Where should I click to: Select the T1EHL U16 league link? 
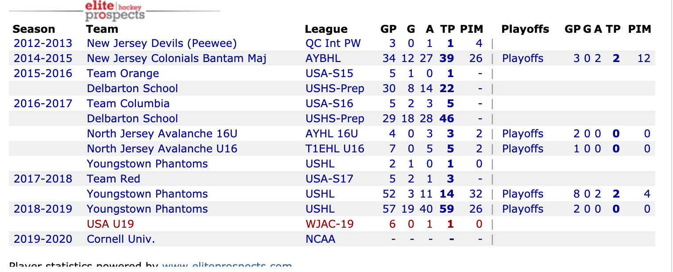tap(335, 149)
